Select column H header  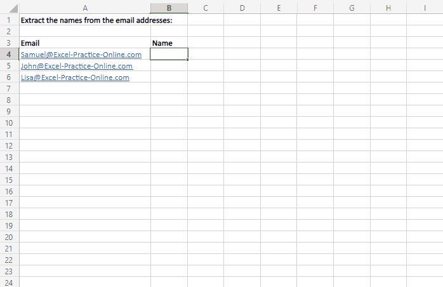coord(388,8)
